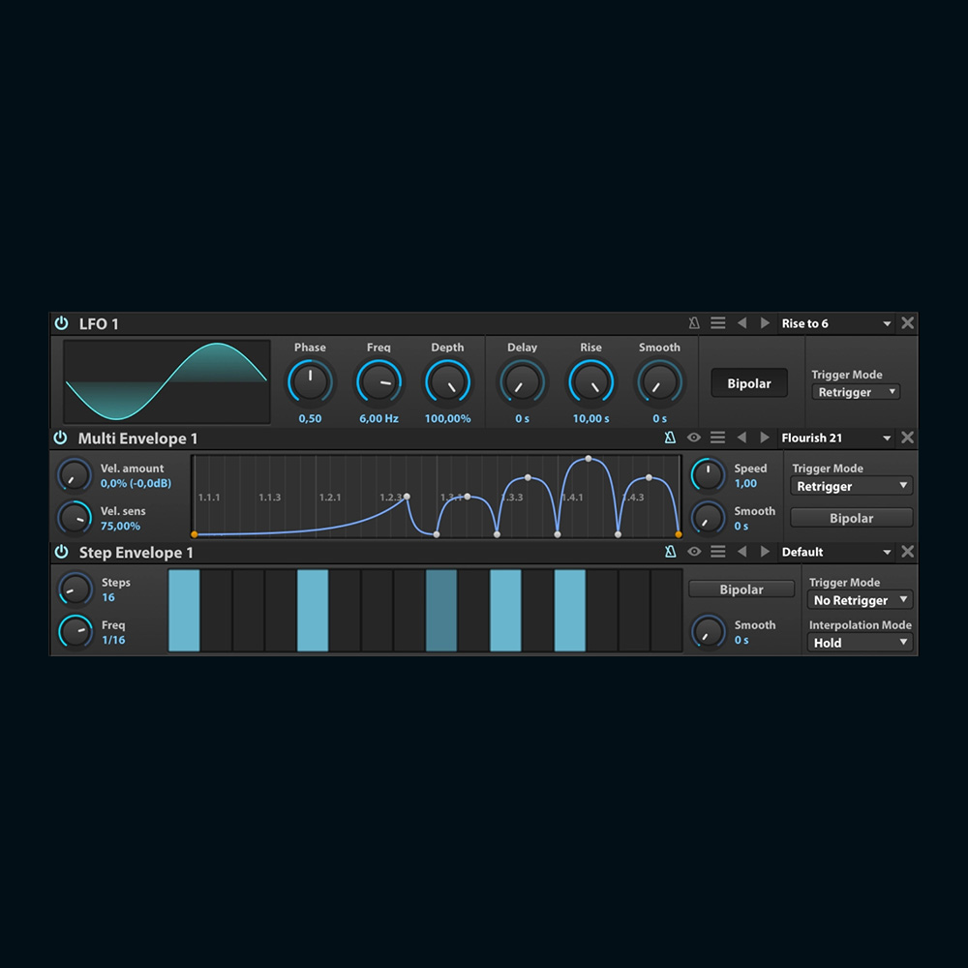The height and width of the screenshot is (968, 968).
Task: Click eye icon in Multi Envelope 1
Action: [x=694, y=438]
